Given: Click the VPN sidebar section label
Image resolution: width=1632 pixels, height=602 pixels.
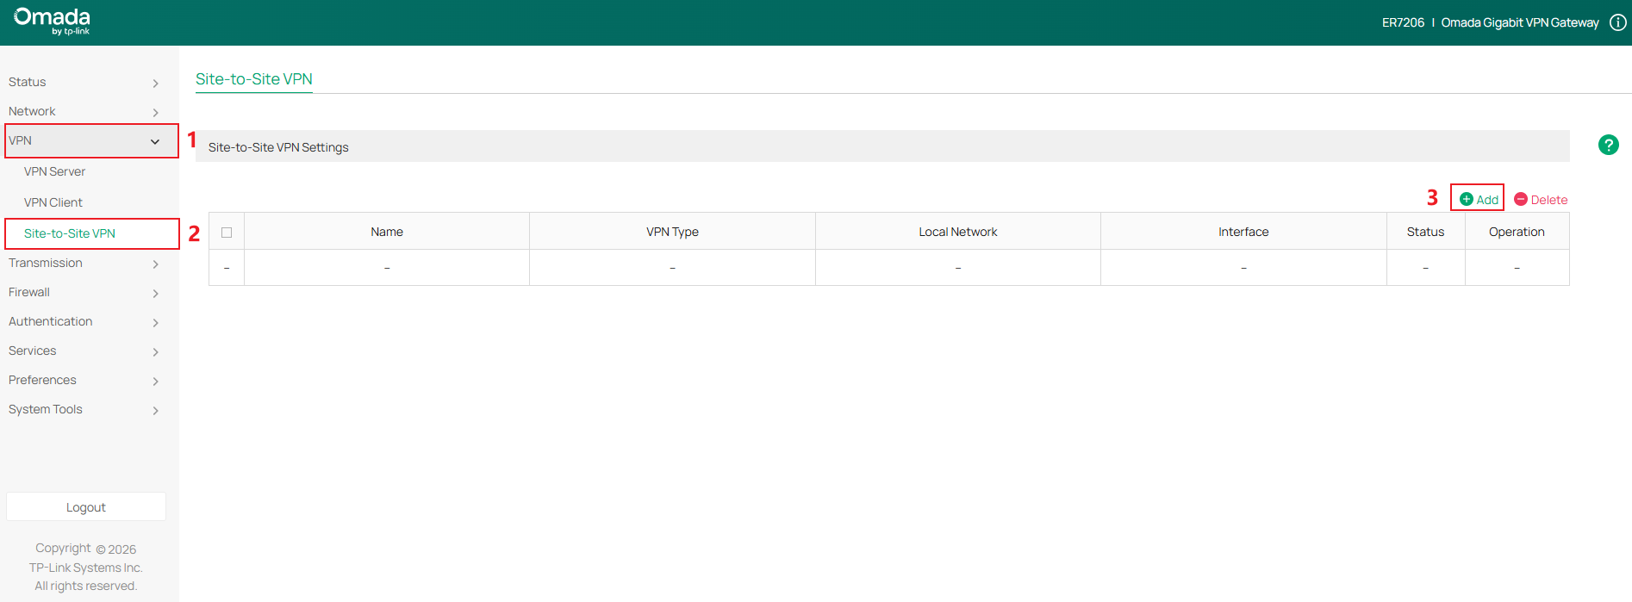Looking at the screenshot, I should [20, 140].
